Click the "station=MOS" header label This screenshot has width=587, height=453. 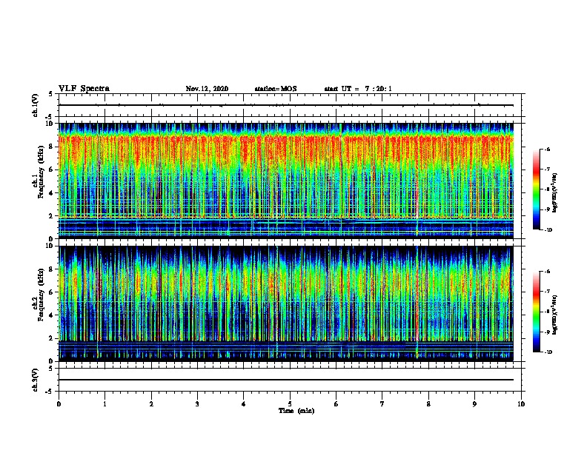pyautogui.click(x=276, y=89)
